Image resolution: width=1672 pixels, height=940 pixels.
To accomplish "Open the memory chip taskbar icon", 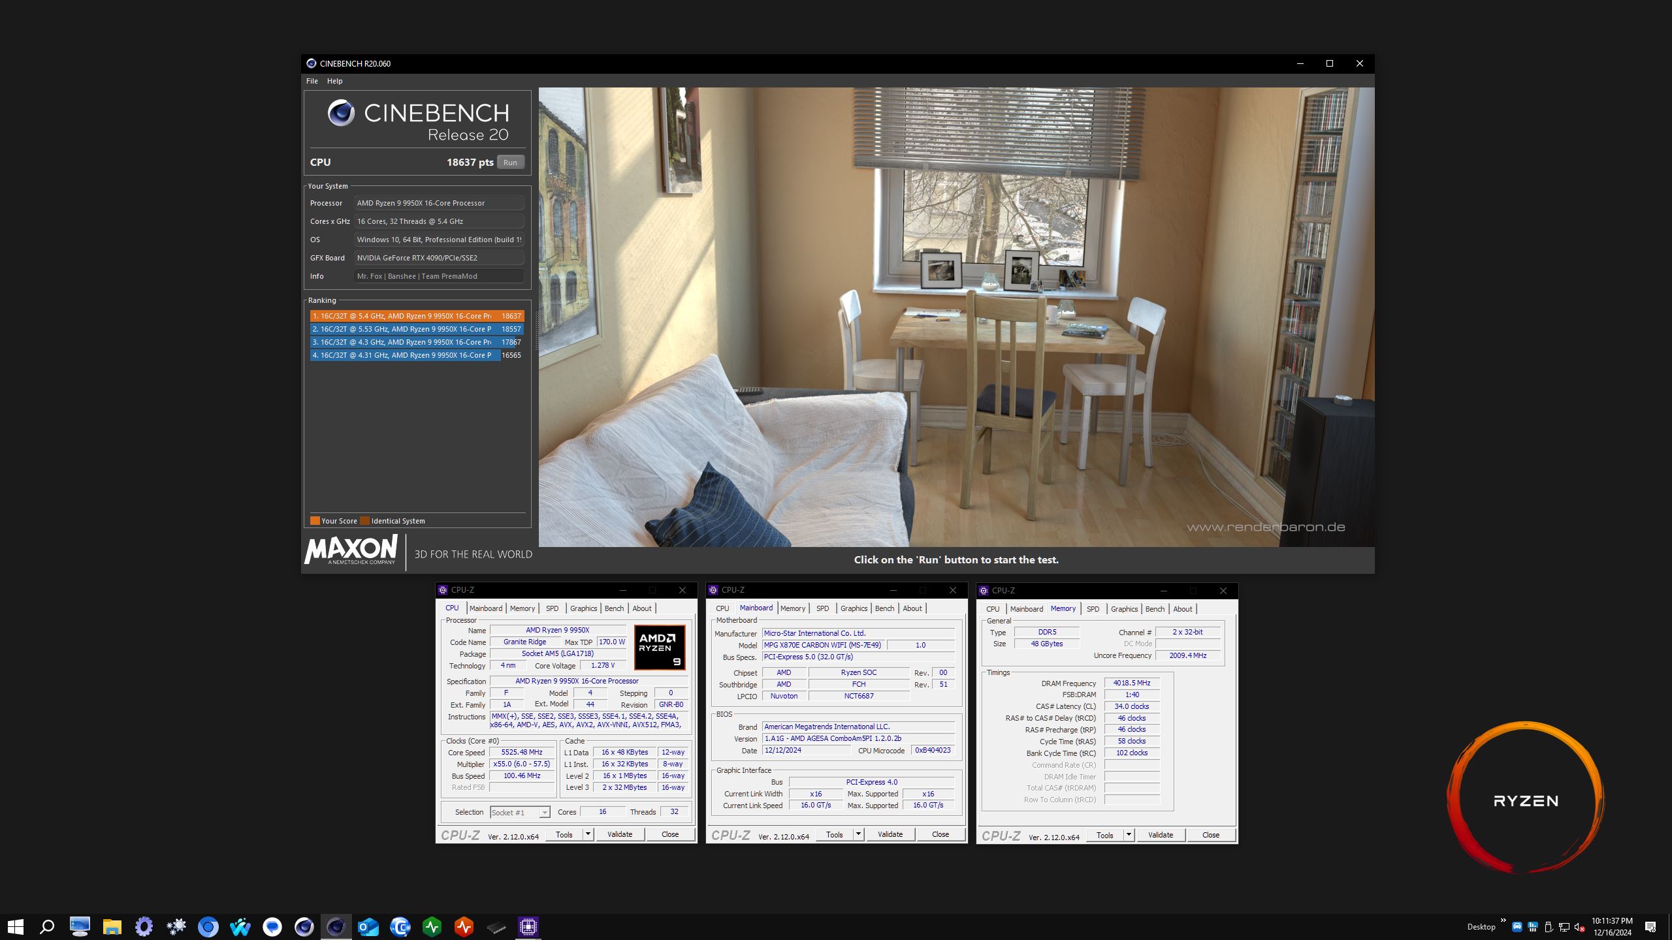I will pos(496,926).
